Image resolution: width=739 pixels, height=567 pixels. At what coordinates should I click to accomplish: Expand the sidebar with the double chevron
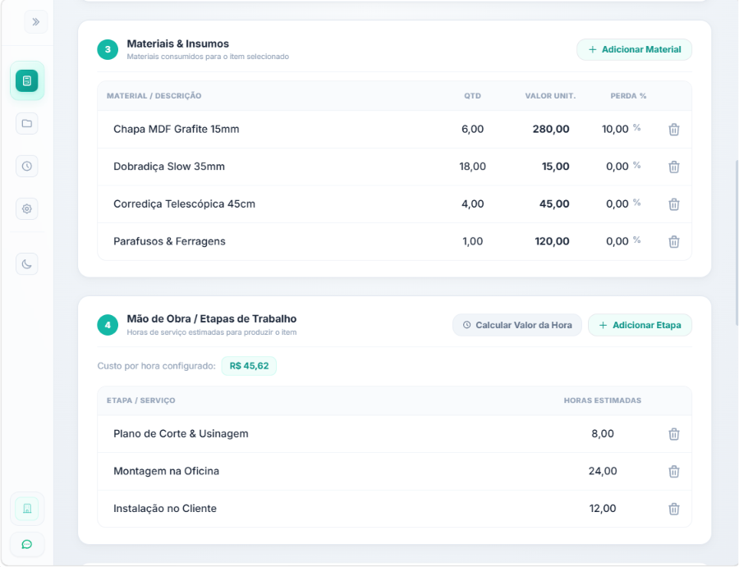click(36, 21)
